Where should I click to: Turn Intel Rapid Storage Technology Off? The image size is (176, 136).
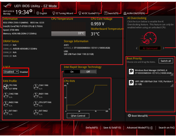88,72
